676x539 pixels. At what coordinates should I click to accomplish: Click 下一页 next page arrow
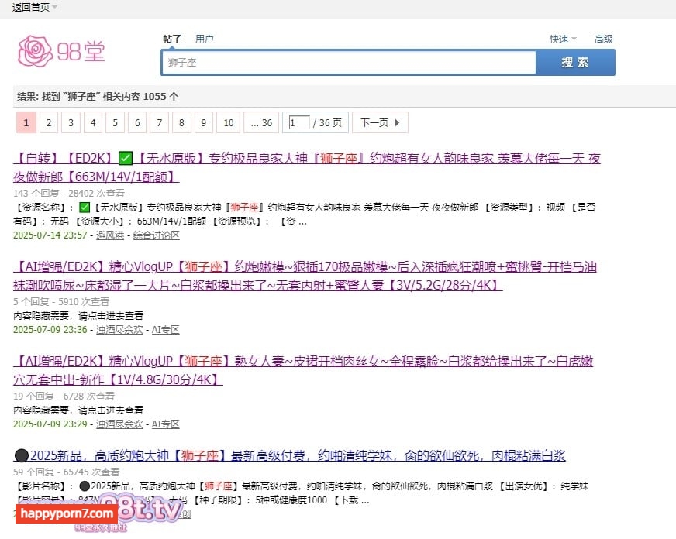(379, 122)
